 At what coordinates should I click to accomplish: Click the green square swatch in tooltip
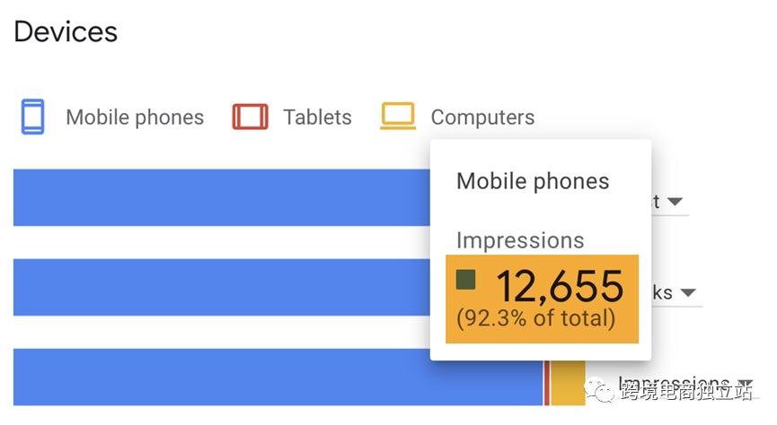465,280
